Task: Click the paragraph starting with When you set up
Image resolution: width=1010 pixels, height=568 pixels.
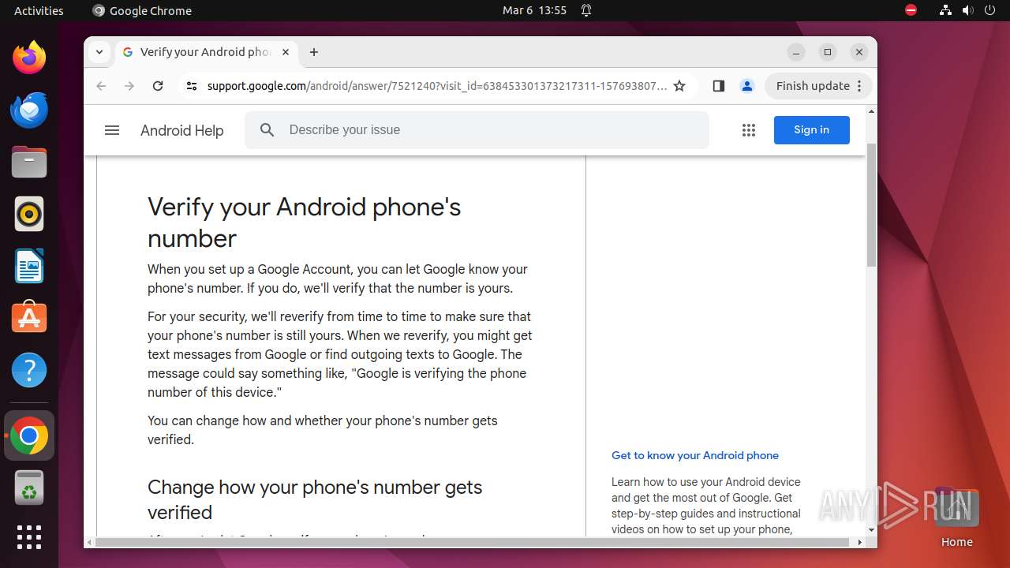Action: coord(338,278)
